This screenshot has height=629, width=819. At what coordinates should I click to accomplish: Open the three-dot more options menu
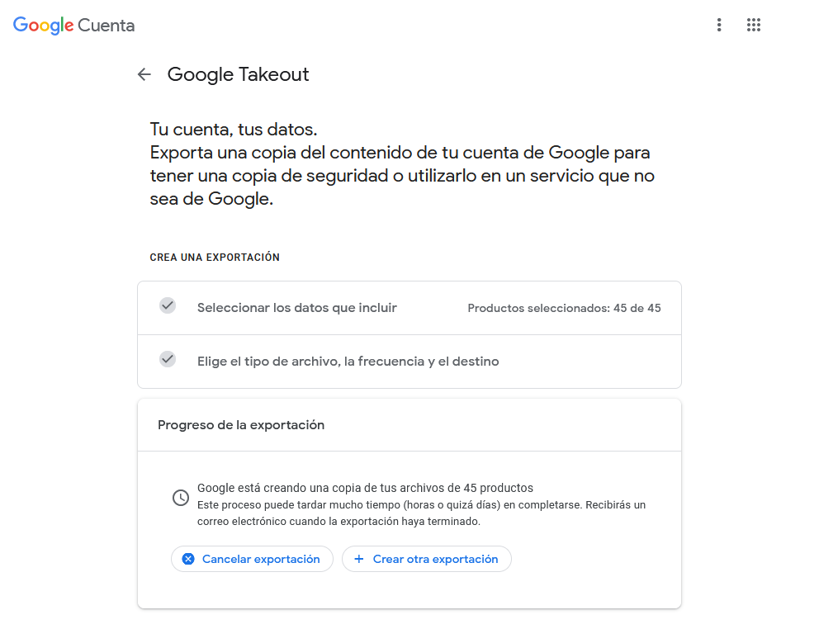719,25
